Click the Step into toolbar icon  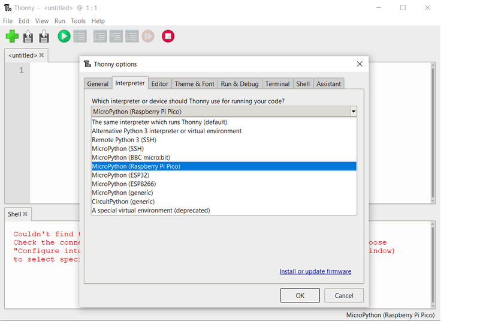[x=116, y=36]
